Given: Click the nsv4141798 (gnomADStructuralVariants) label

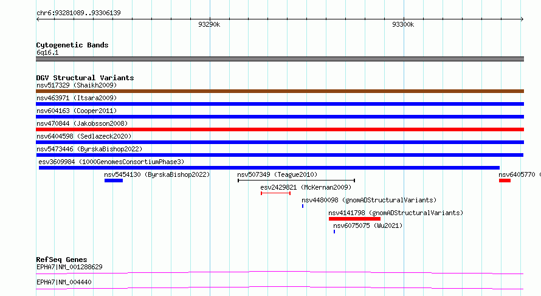Looking at the screenshot, I should click(396, 213).
